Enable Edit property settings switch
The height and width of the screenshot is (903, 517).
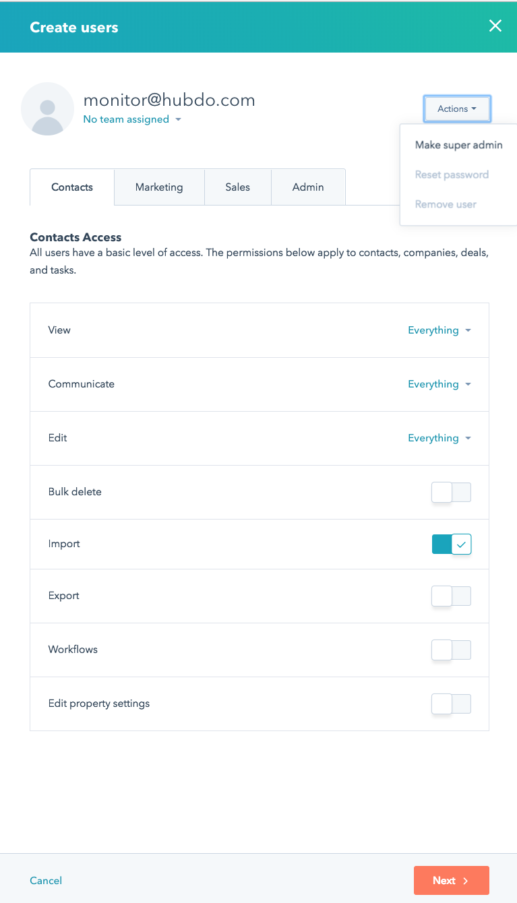[x=452, y=704]
